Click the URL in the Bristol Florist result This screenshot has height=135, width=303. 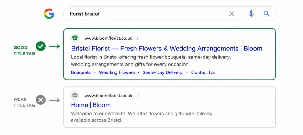(x=108, y=38)
